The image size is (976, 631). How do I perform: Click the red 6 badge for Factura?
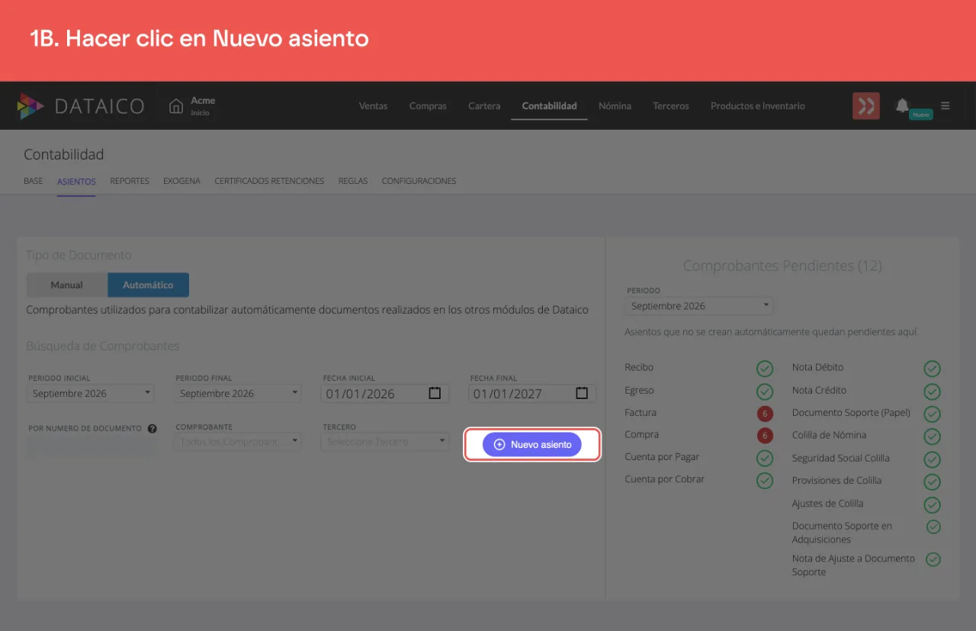pyautogui.click(x=764, y=414)
